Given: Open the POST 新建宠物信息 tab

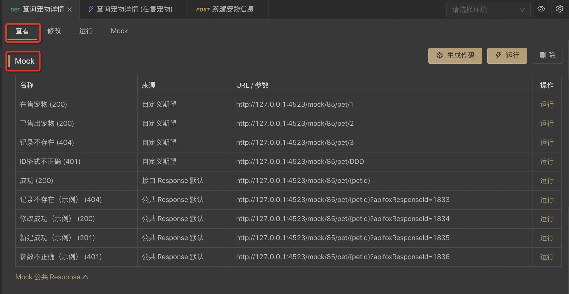Looking at the screenshot, I should coord(225,9).
